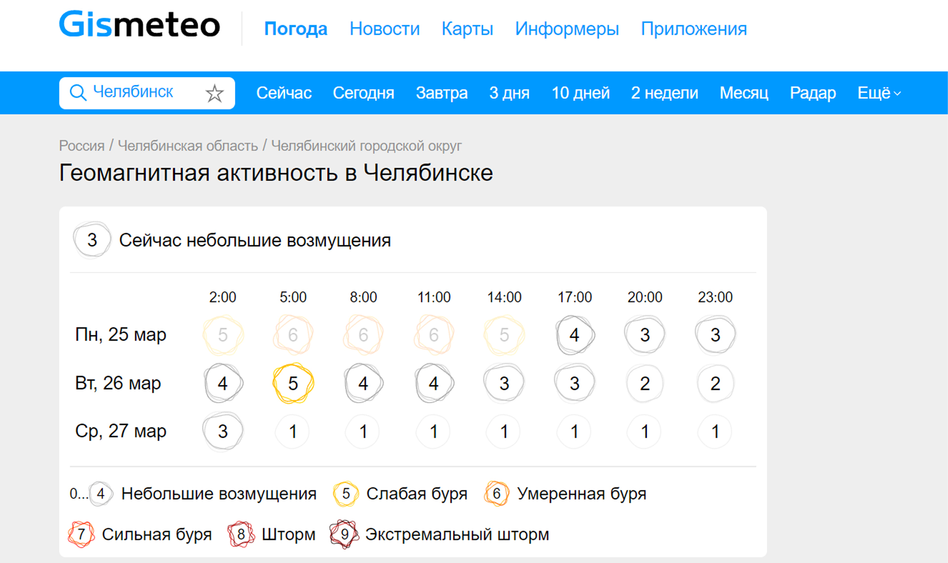Switch to the 2 недели forecast tab
Viewport: 948px width, 563px height.
coord(665,93)
